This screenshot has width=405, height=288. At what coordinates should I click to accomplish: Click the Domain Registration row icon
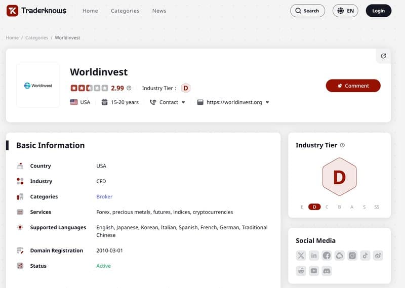click(x=20, y=250)
